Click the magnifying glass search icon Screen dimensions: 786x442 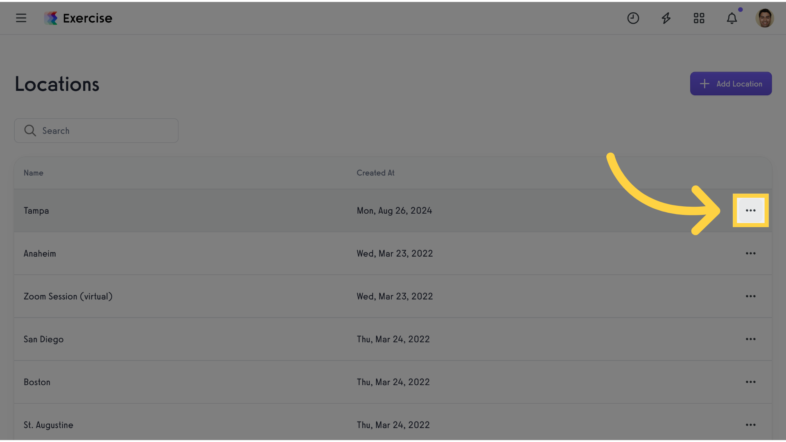click(30, 131)
